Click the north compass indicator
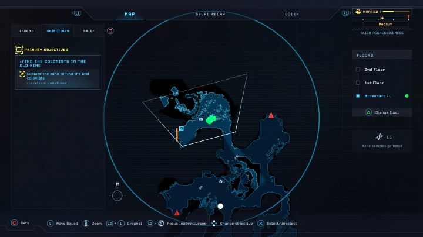The height and width of the screenshot is (237, 423). point(117,195)
